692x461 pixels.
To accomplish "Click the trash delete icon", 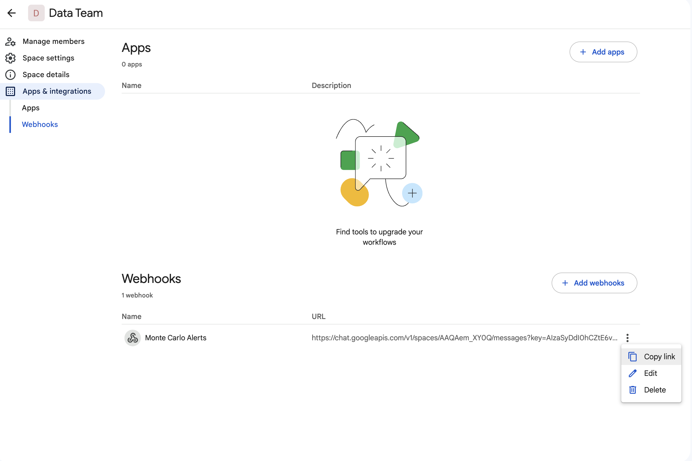I will pyautogui.click(x=632, y=390).
